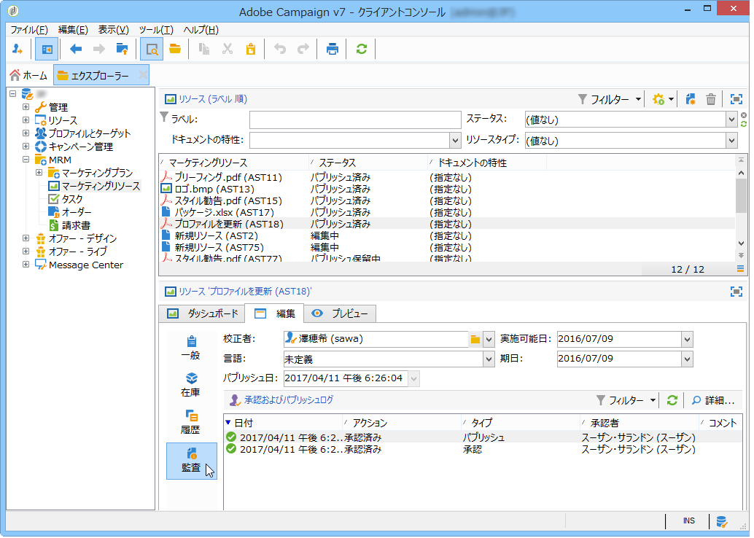The image size is (754, 538).
Task: Click the trash delete icon
Action: click(711, 100)
